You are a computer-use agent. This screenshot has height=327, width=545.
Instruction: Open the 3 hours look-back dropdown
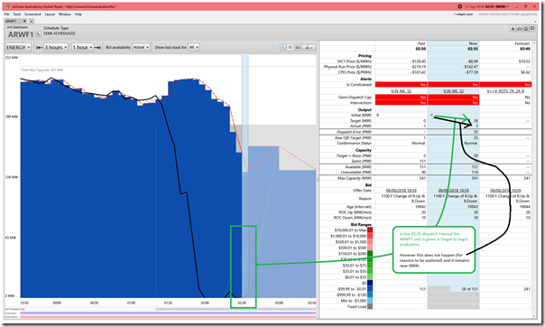click(56, 47)
